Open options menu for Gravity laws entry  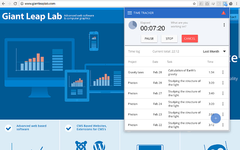[x=223, y=72]
